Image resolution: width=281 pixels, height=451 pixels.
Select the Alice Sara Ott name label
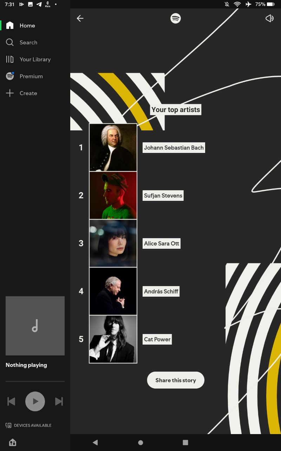pos(162,243)
